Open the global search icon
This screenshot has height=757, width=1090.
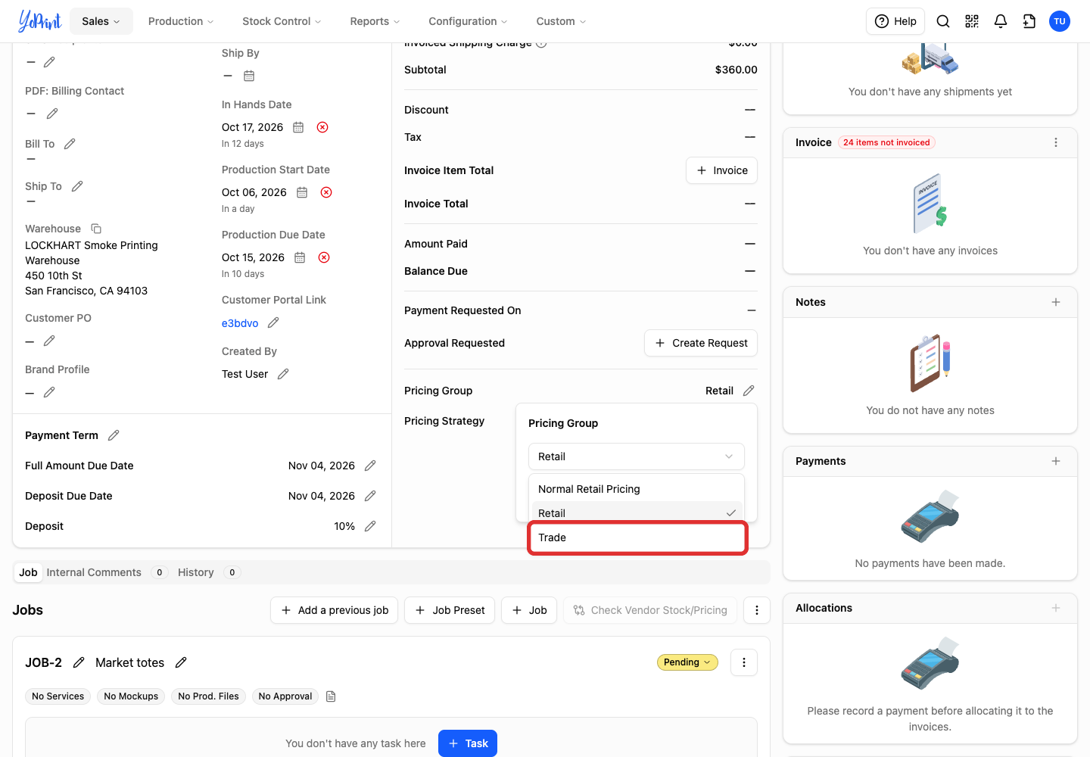tap(943, 21)
